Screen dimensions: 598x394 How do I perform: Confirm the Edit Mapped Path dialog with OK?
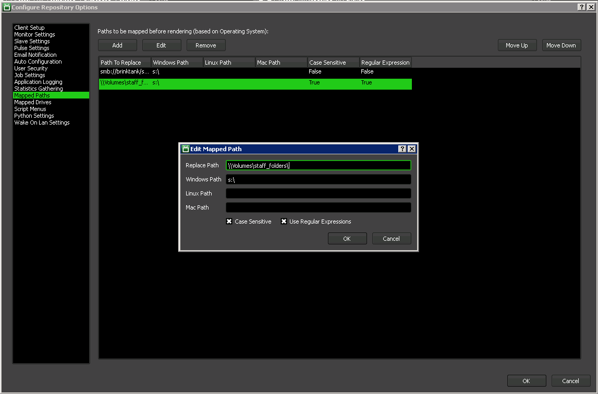coord(347,239)
